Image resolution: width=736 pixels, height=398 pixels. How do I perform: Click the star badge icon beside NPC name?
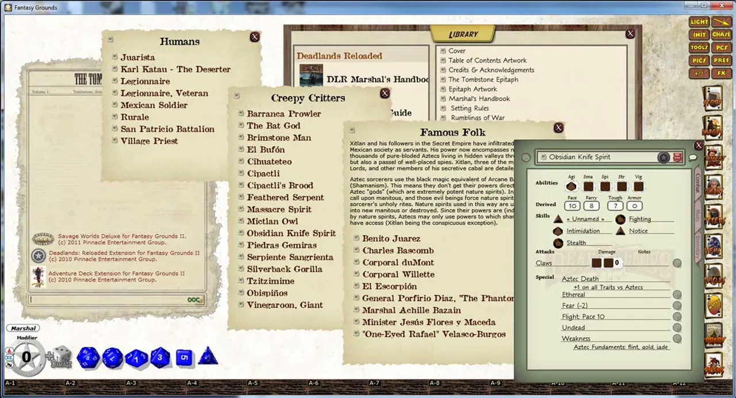pyautogui.click(x=664, y=157)
